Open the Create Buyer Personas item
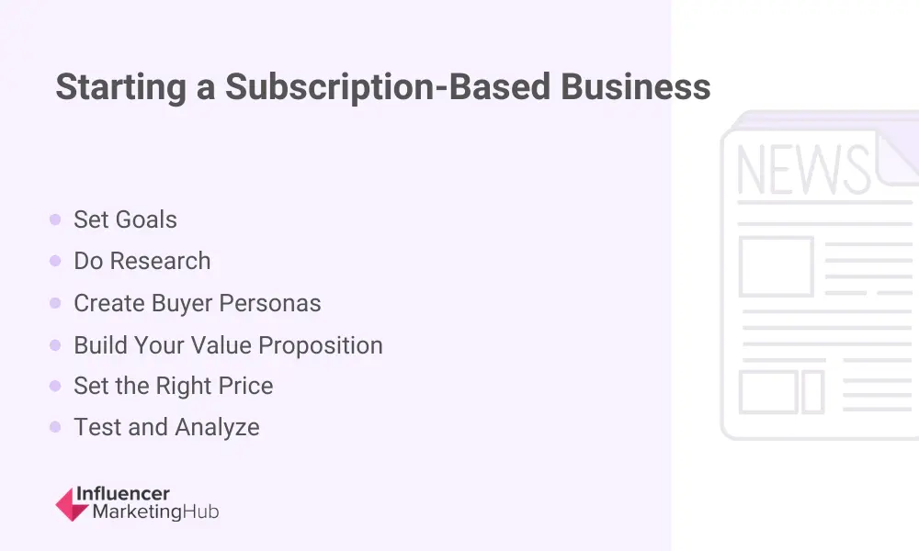919x551 pixels. 197,303
